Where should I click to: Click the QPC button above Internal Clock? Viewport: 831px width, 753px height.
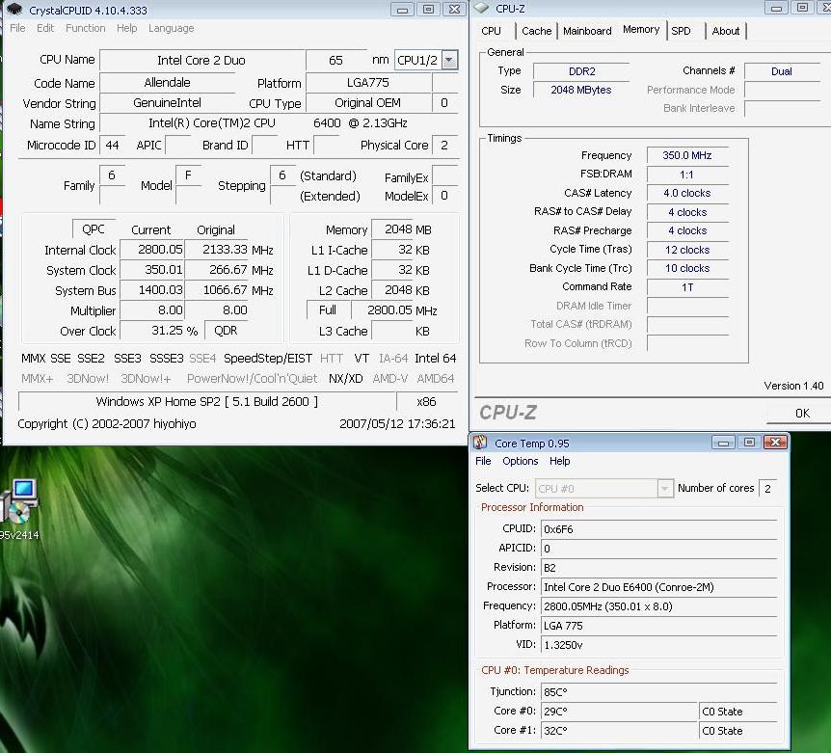[94, 229]
